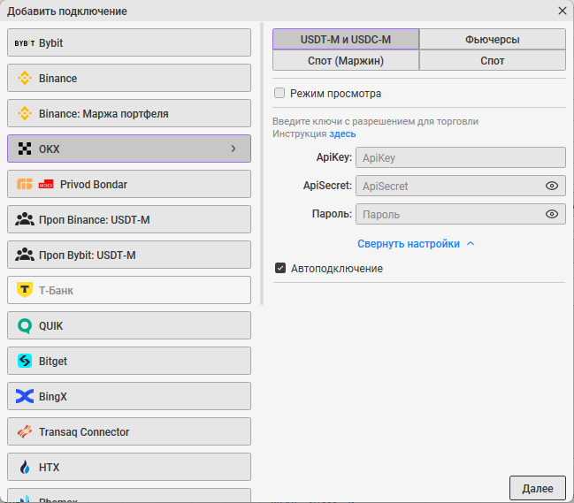Click the Transaq Connector logo icon
Image resolution: width=574 pixels, height=503 pixels.
tap(25, 431)
